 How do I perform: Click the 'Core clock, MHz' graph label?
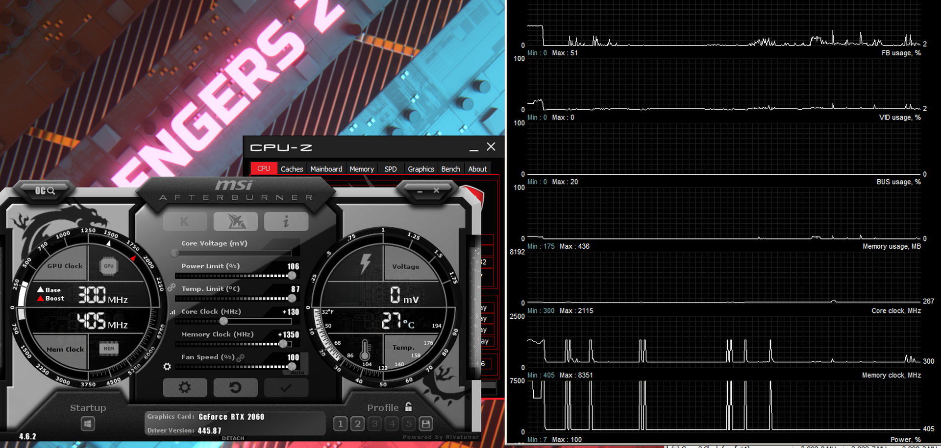coord(896,311)
